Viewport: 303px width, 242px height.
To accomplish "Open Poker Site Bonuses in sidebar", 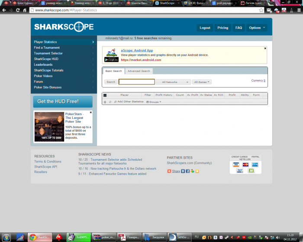I will pos(64,87).
